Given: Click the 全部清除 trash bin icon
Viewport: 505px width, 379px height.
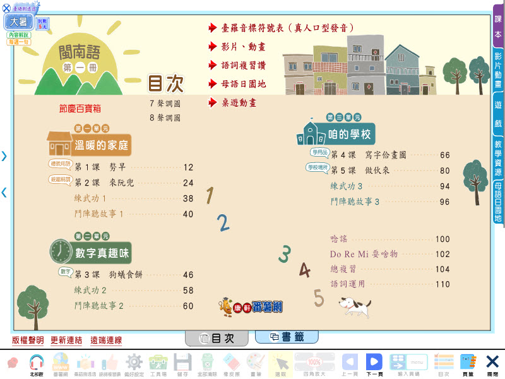Looking at the screenshot, I should [x=208, y=363].
